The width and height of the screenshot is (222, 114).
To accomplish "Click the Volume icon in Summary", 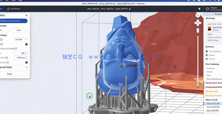I will pyautogui.click(x=207, y=59).
